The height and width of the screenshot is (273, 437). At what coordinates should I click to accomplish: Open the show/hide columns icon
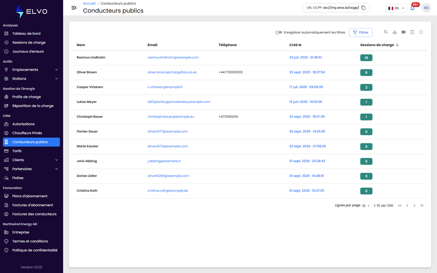pos(403,32)
